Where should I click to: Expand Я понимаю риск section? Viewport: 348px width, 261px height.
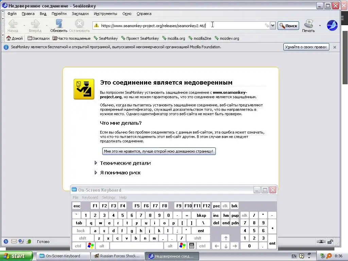pyautogui.click(x=117, y=173)
